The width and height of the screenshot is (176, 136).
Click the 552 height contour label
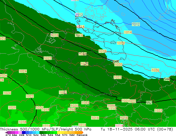(x=149, y=102)
